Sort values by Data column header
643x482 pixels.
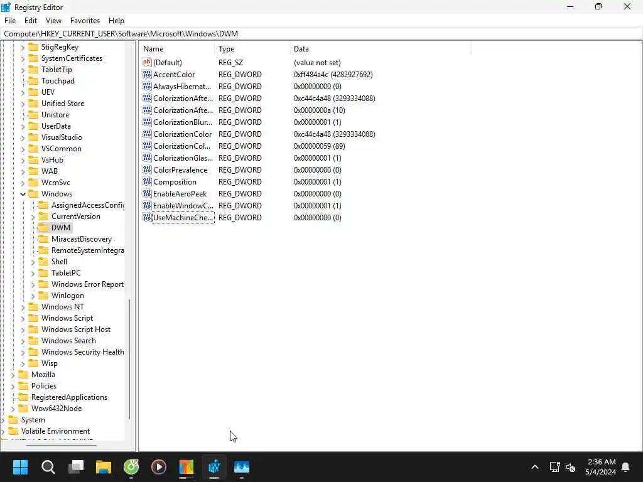[x=380, y=49]
